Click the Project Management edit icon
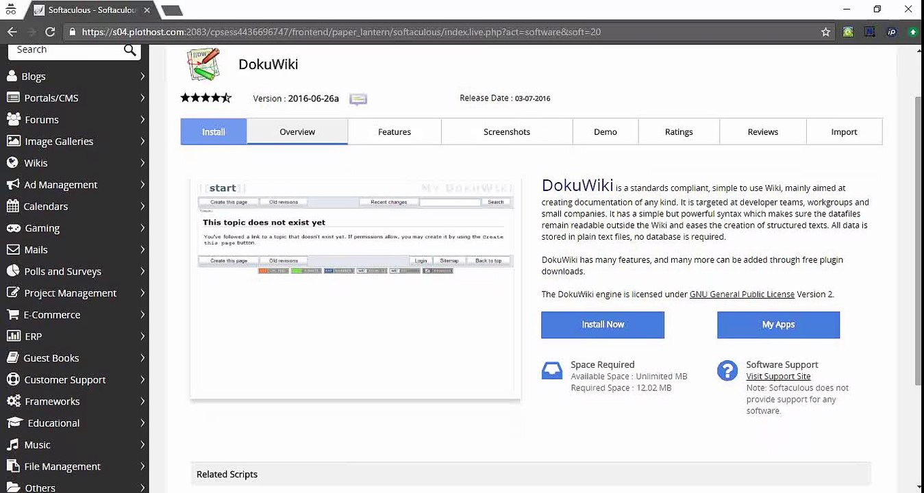924x493 pixels. click(x=12, y=292)
